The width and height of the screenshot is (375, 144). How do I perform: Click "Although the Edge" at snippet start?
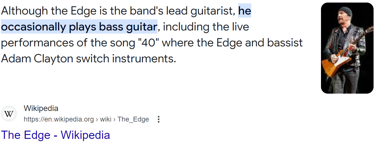coord(45,11)
